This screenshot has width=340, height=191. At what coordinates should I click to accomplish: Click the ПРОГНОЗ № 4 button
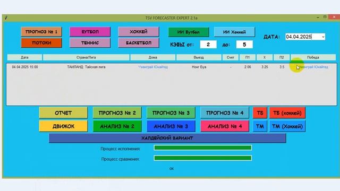click(x=225, y=113)
